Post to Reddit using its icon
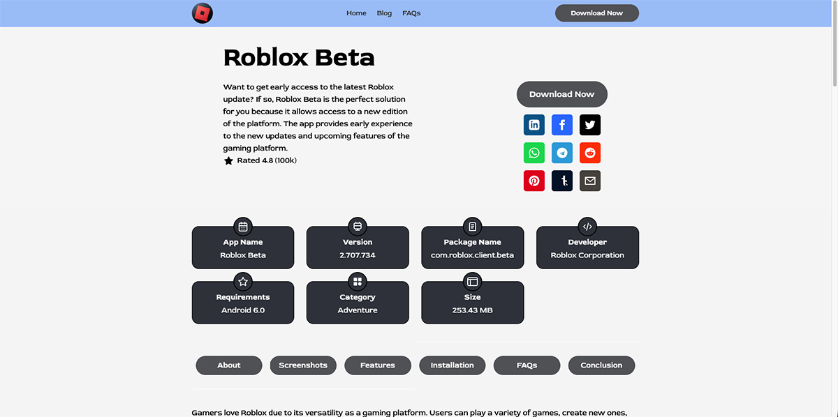The image size is (838, 417). coord(589,152)
